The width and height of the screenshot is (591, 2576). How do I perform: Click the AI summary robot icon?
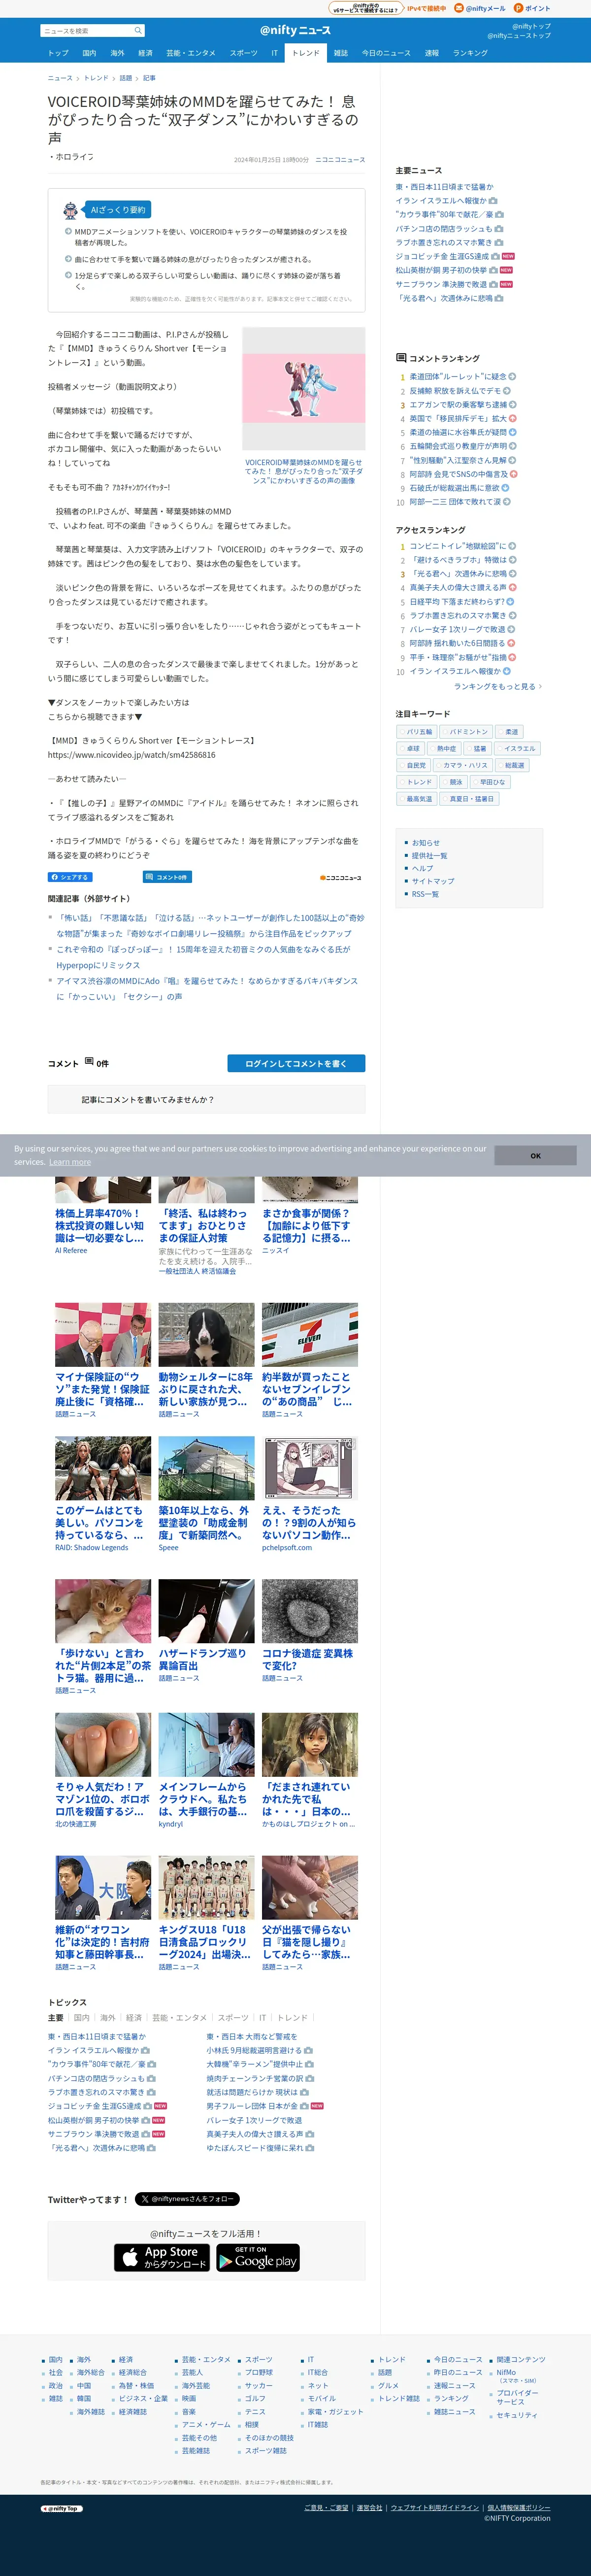70,210
